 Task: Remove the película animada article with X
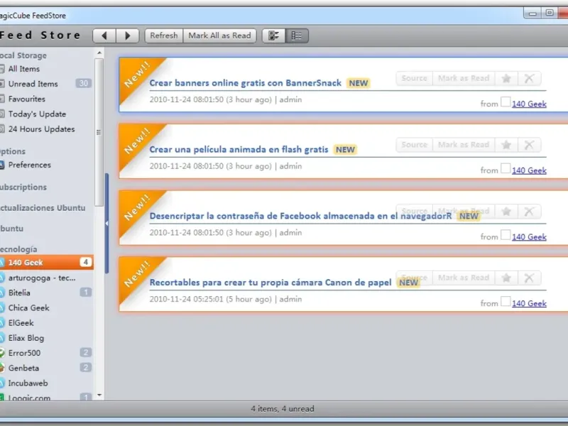529,145
